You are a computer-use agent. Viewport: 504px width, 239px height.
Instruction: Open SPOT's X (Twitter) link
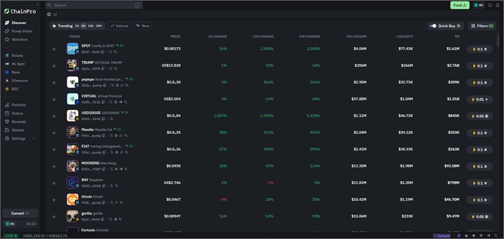tap(111, 52)
